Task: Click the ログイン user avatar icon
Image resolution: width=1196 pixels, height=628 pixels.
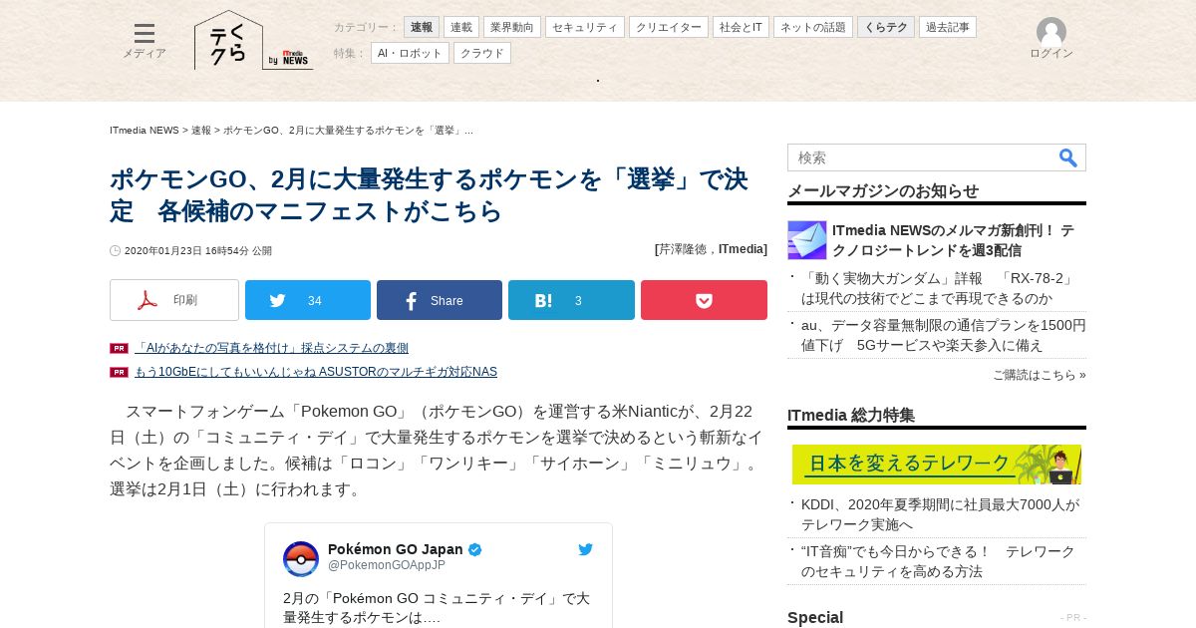Action: click(x=1051, y=32)
